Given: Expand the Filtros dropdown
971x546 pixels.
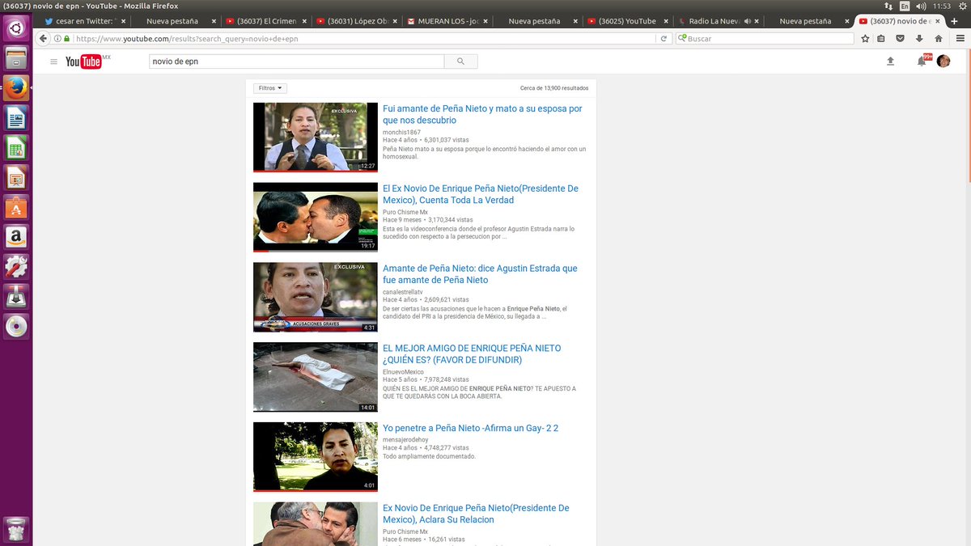Looking at the screenshot, I should point(270,88).
